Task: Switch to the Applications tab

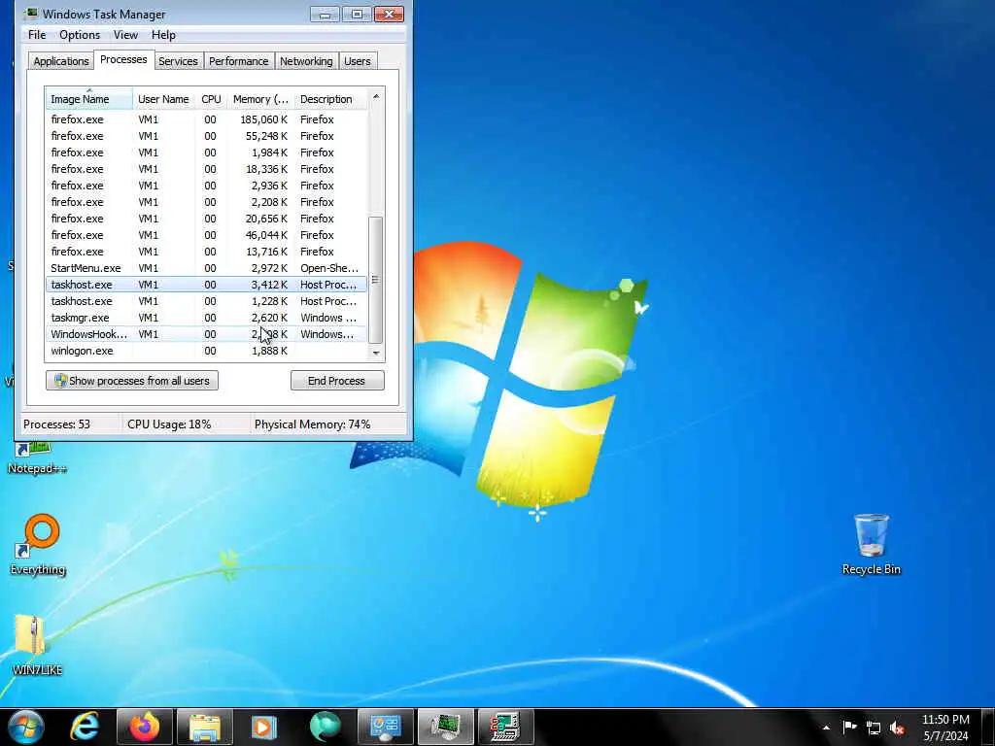Action: tap(61, 61)
